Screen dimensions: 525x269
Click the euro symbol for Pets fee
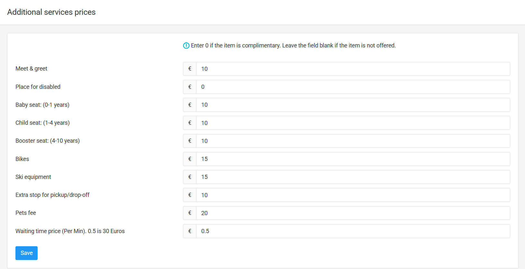190,213
